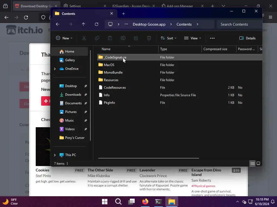Switch to Download Desktop Goose Firefox tab
The height and width of the screenshot is (207, 277).
click(36, 6)
